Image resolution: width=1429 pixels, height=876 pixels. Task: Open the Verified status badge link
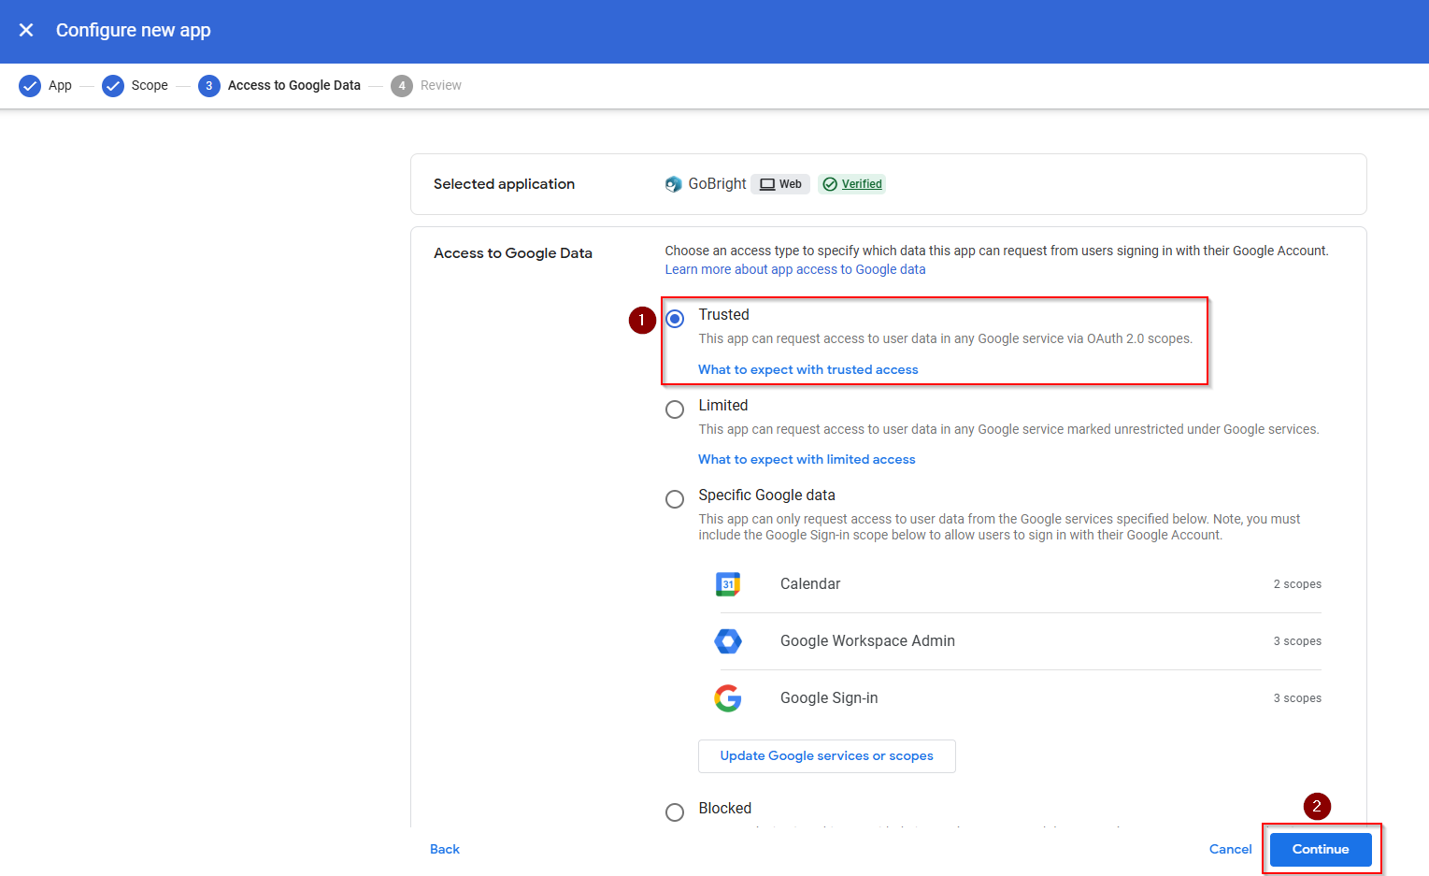861,184
